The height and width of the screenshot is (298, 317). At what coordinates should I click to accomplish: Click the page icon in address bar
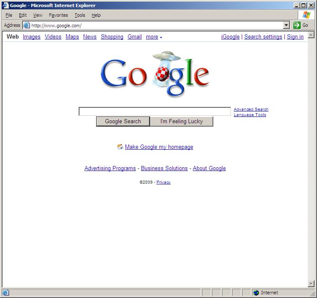pos(26,25)
